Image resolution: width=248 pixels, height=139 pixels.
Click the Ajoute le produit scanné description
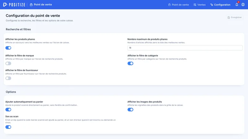point(41,105)
